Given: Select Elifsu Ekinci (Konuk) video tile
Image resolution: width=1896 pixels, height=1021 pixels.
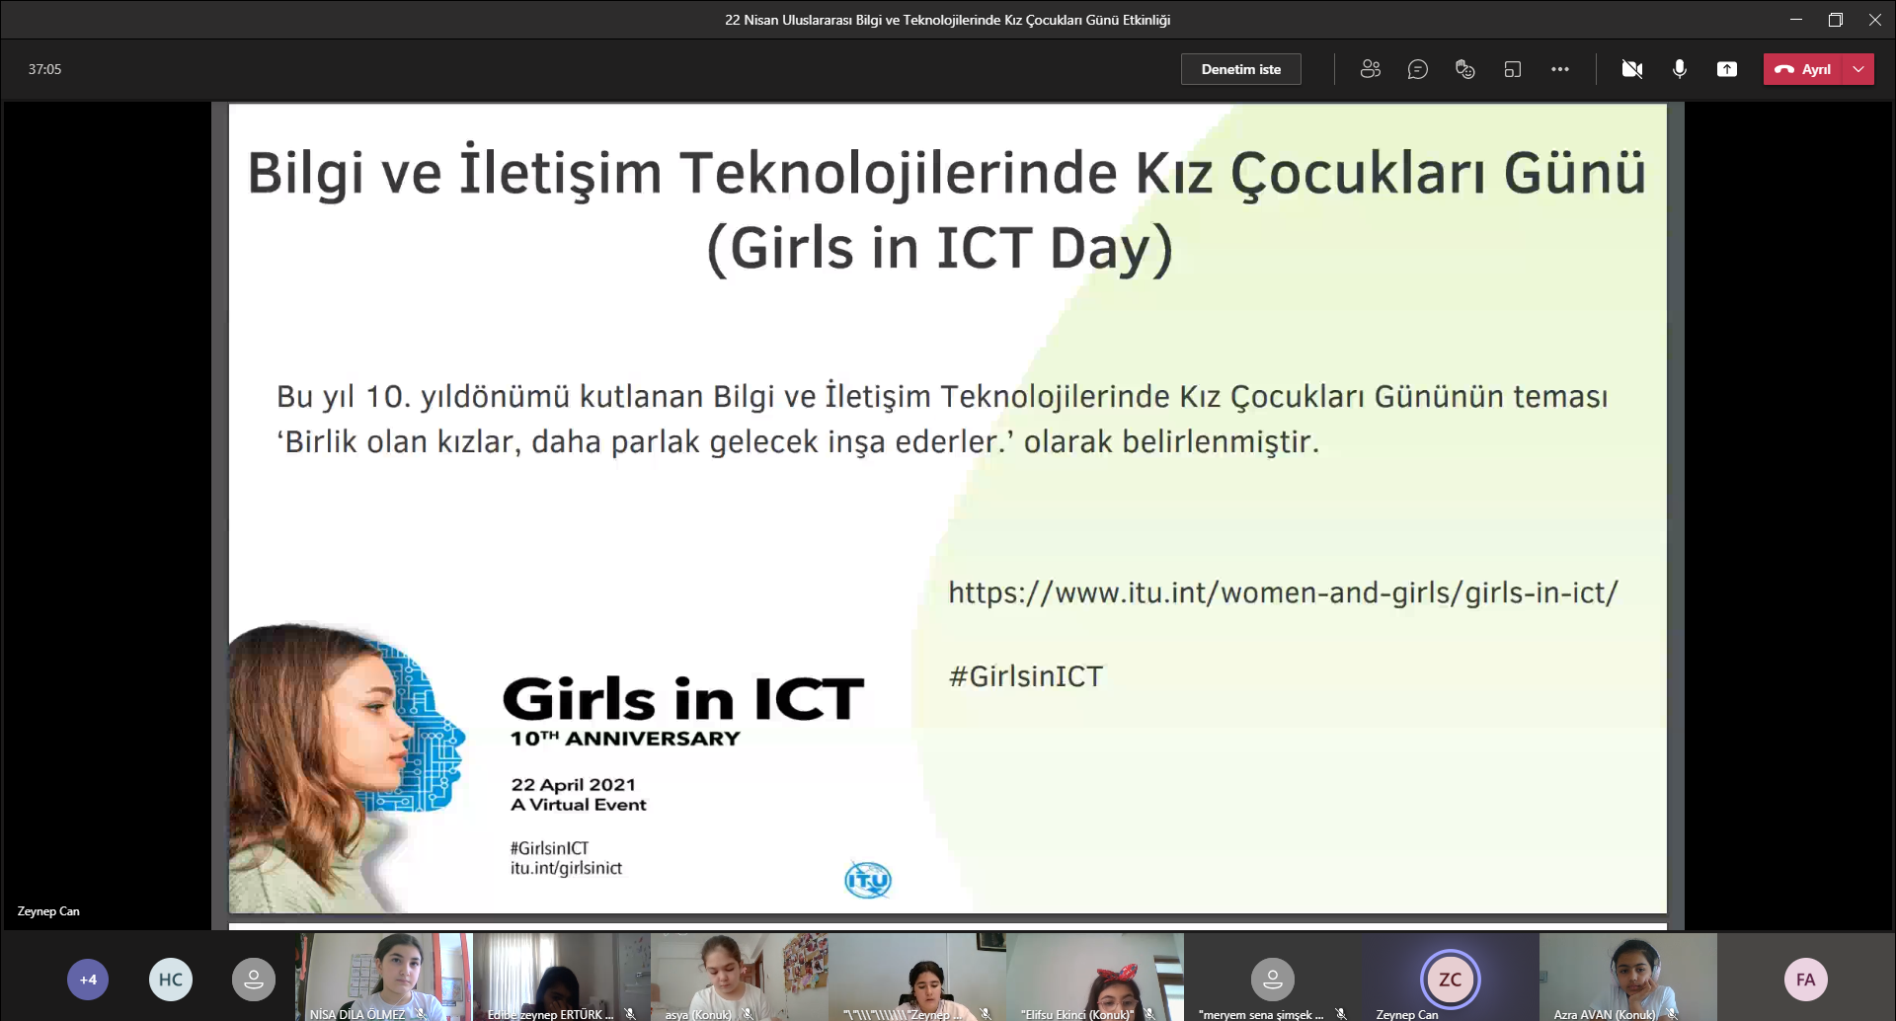Looking at the screenshot, I should click(x=1095, y=977).
